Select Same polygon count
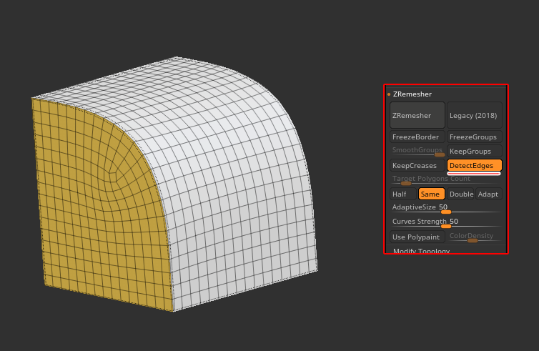The width and height of the screenshot is (539, 351). pyautogui.click(x=431, y=194)
